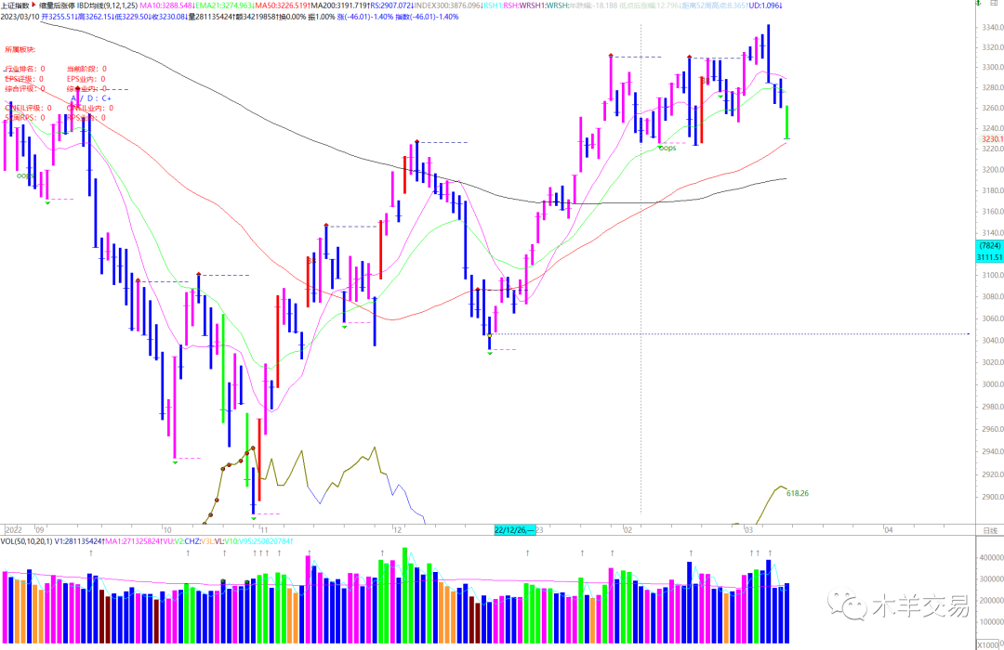The height and width of the screenshot is (650, 1004).
Task: Click the EPS业内: 0 label
Action: point(86,79)
